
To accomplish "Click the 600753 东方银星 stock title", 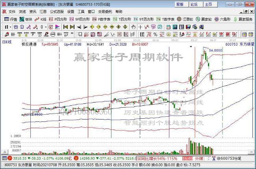I will tap(240, 44).
